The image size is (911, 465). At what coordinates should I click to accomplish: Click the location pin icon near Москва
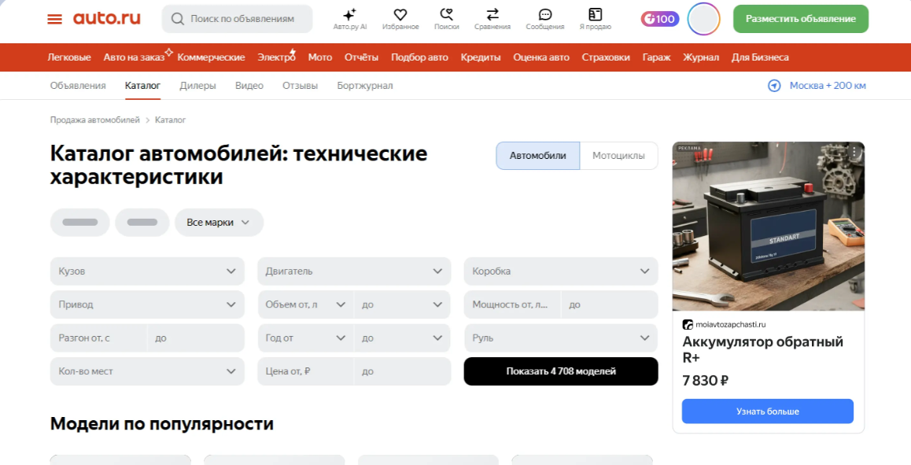coord(773,85)
